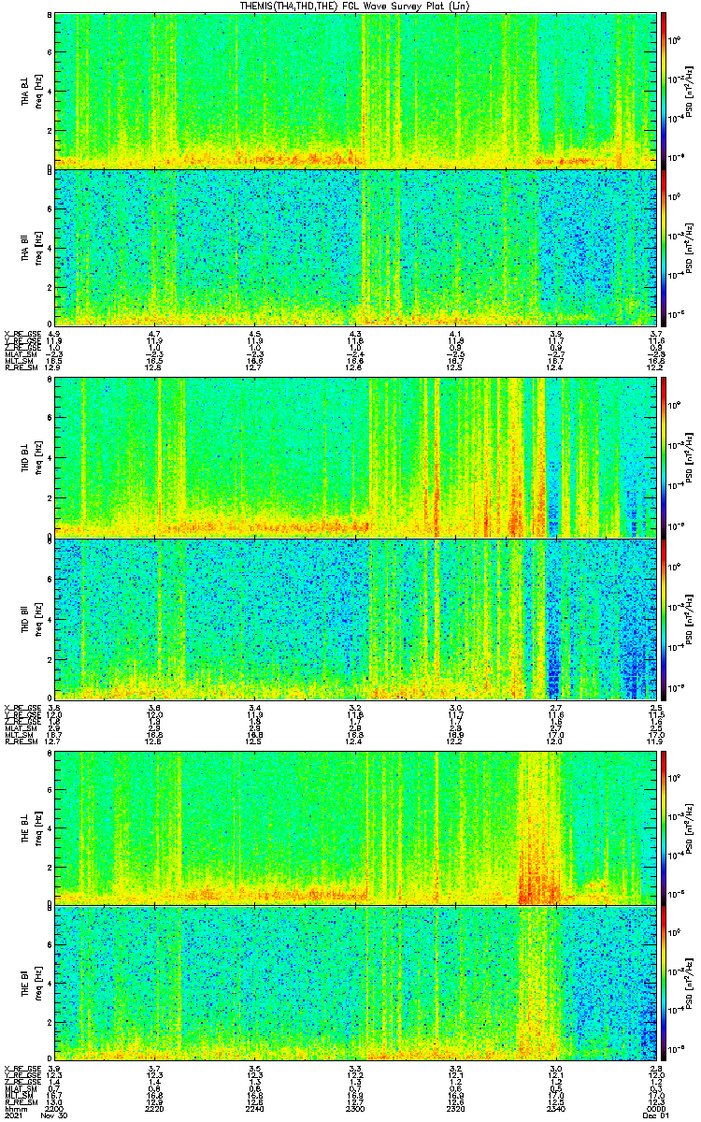Screen dimensions: 701x1122
Task: Select the THE B-parallel spectrogram panel
Action: 357,985
